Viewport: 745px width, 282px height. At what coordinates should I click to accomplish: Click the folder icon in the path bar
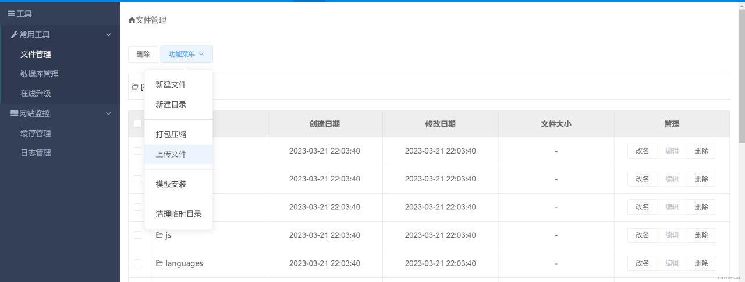tap(134, 87)
